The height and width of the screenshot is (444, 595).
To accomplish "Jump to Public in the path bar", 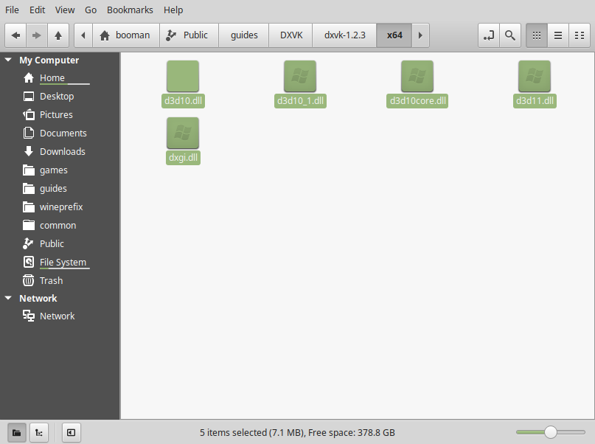I will click(189, 35).
